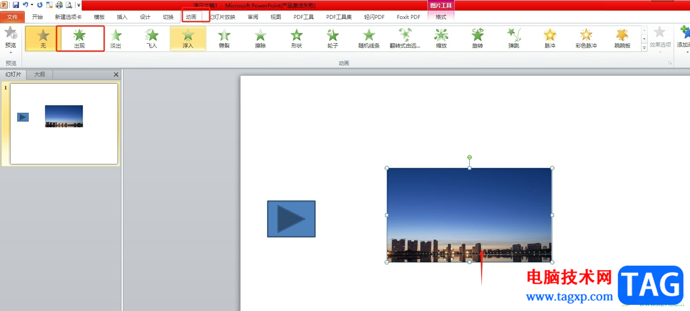Expand the full animation gallery

(644, 47)
